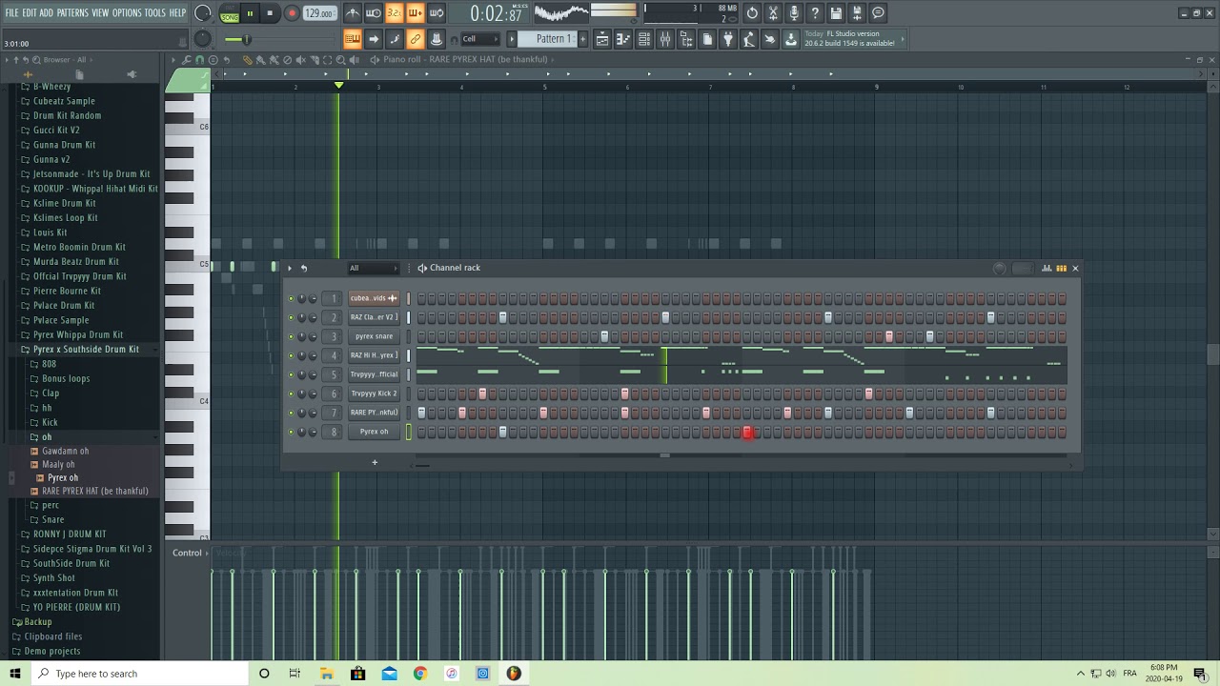Click the undo history icon
Image resolution: width=1220 pixels, height=686 pixels.
tap(752, 13)
